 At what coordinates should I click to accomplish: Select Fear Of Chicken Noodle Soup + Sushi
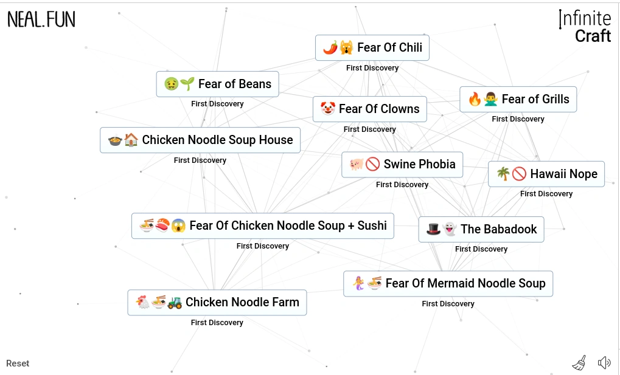263,225
